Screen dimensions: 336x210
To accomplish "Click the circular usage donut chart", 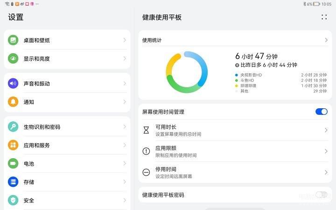I will pyautogui.click(x=187, y=72).
